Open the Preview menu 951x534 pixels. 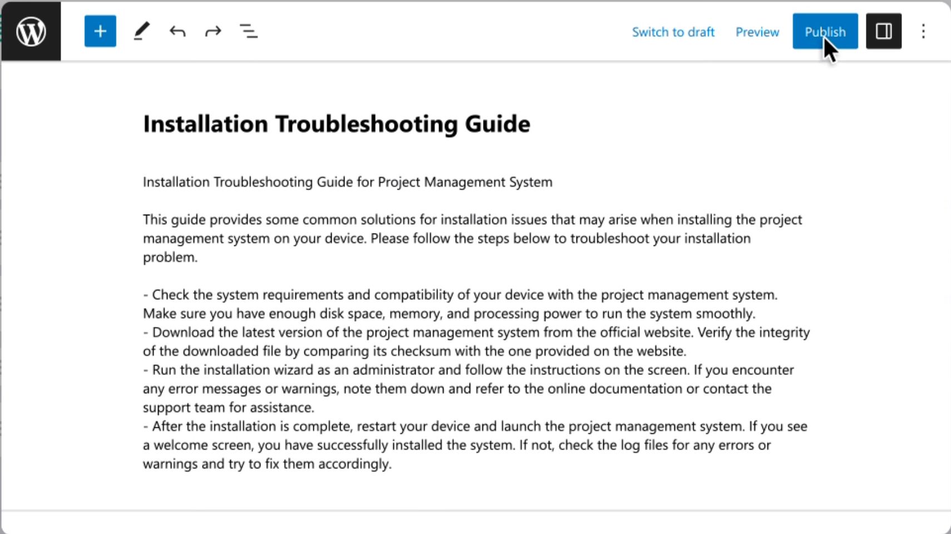tap(757, 32)
